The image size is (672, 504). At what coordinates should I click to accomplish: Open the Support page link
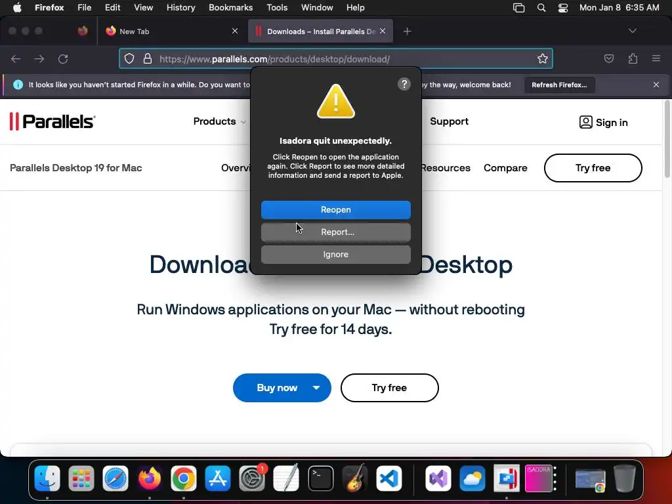pyautogui.click(x=449, y=121)
